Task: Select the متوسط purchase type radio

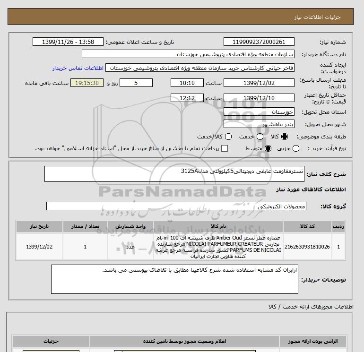Action: 268,148
